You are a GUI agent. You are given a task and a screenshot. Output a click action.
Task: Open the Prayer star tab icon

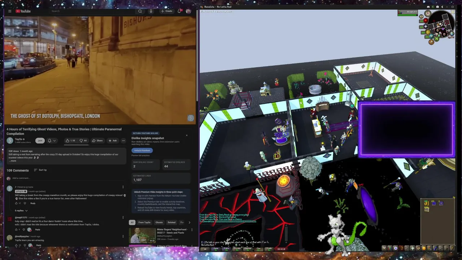pyautogui.click(x=413, y=248)
